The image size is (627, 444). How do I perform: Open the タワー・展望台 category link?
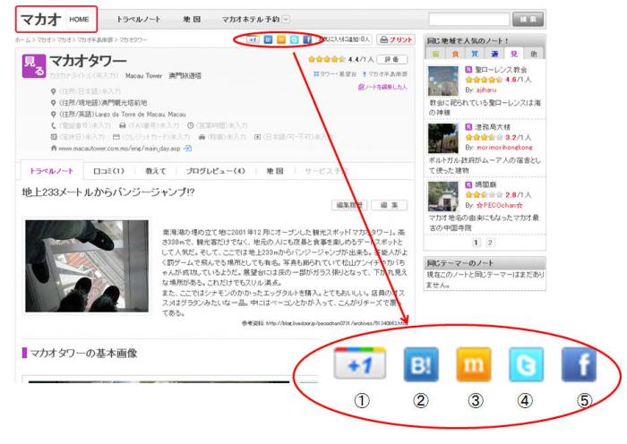point(335,74)
